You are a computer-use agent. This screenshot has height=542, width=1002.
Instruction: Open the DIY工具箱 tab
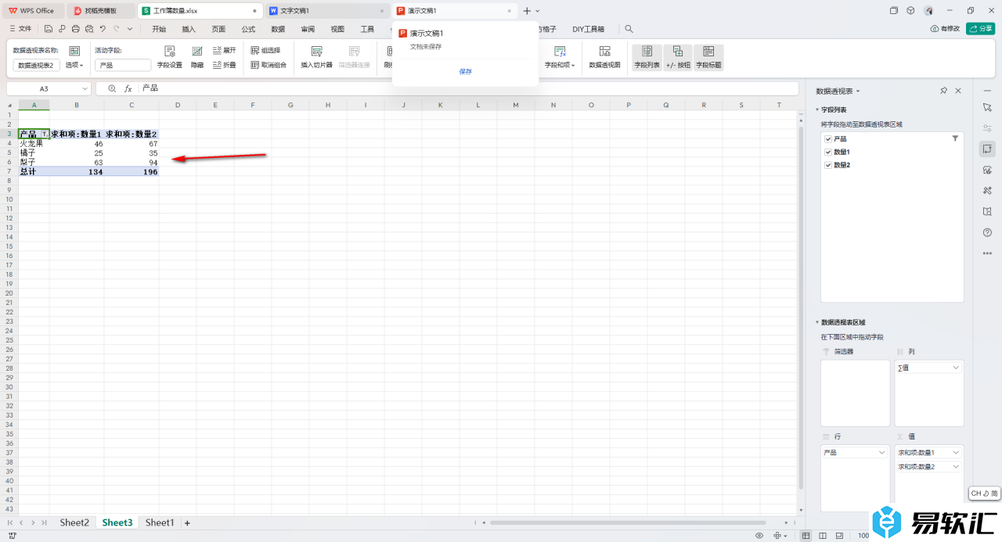588,29
